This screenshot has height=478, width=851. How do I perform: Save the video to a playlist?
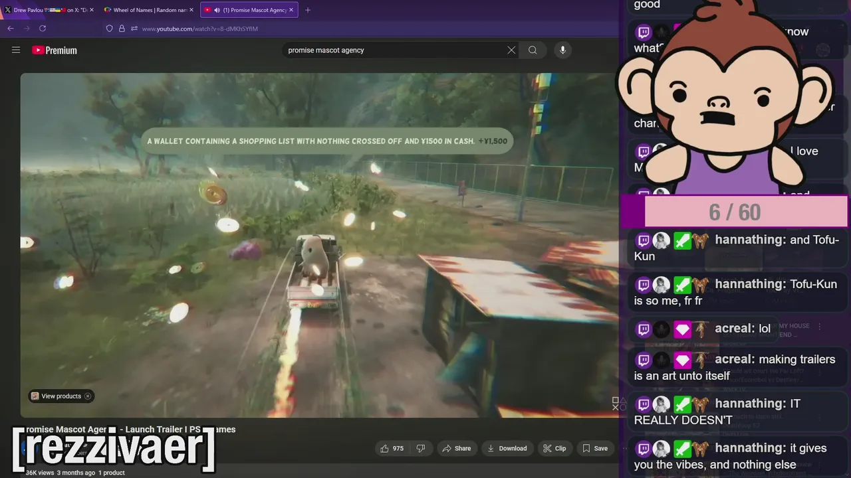pos(595,449)
